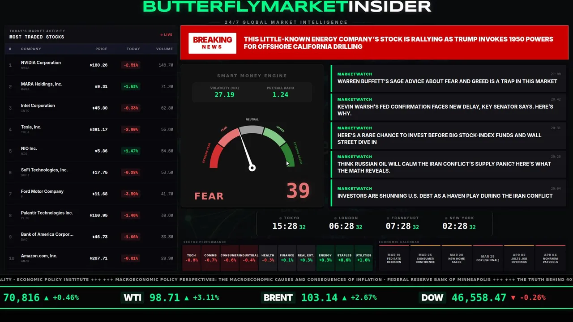Viewport: 573px width, 322px height.
Task: Open the Mar 26 New Home Sales event
Action: [457, 258]
